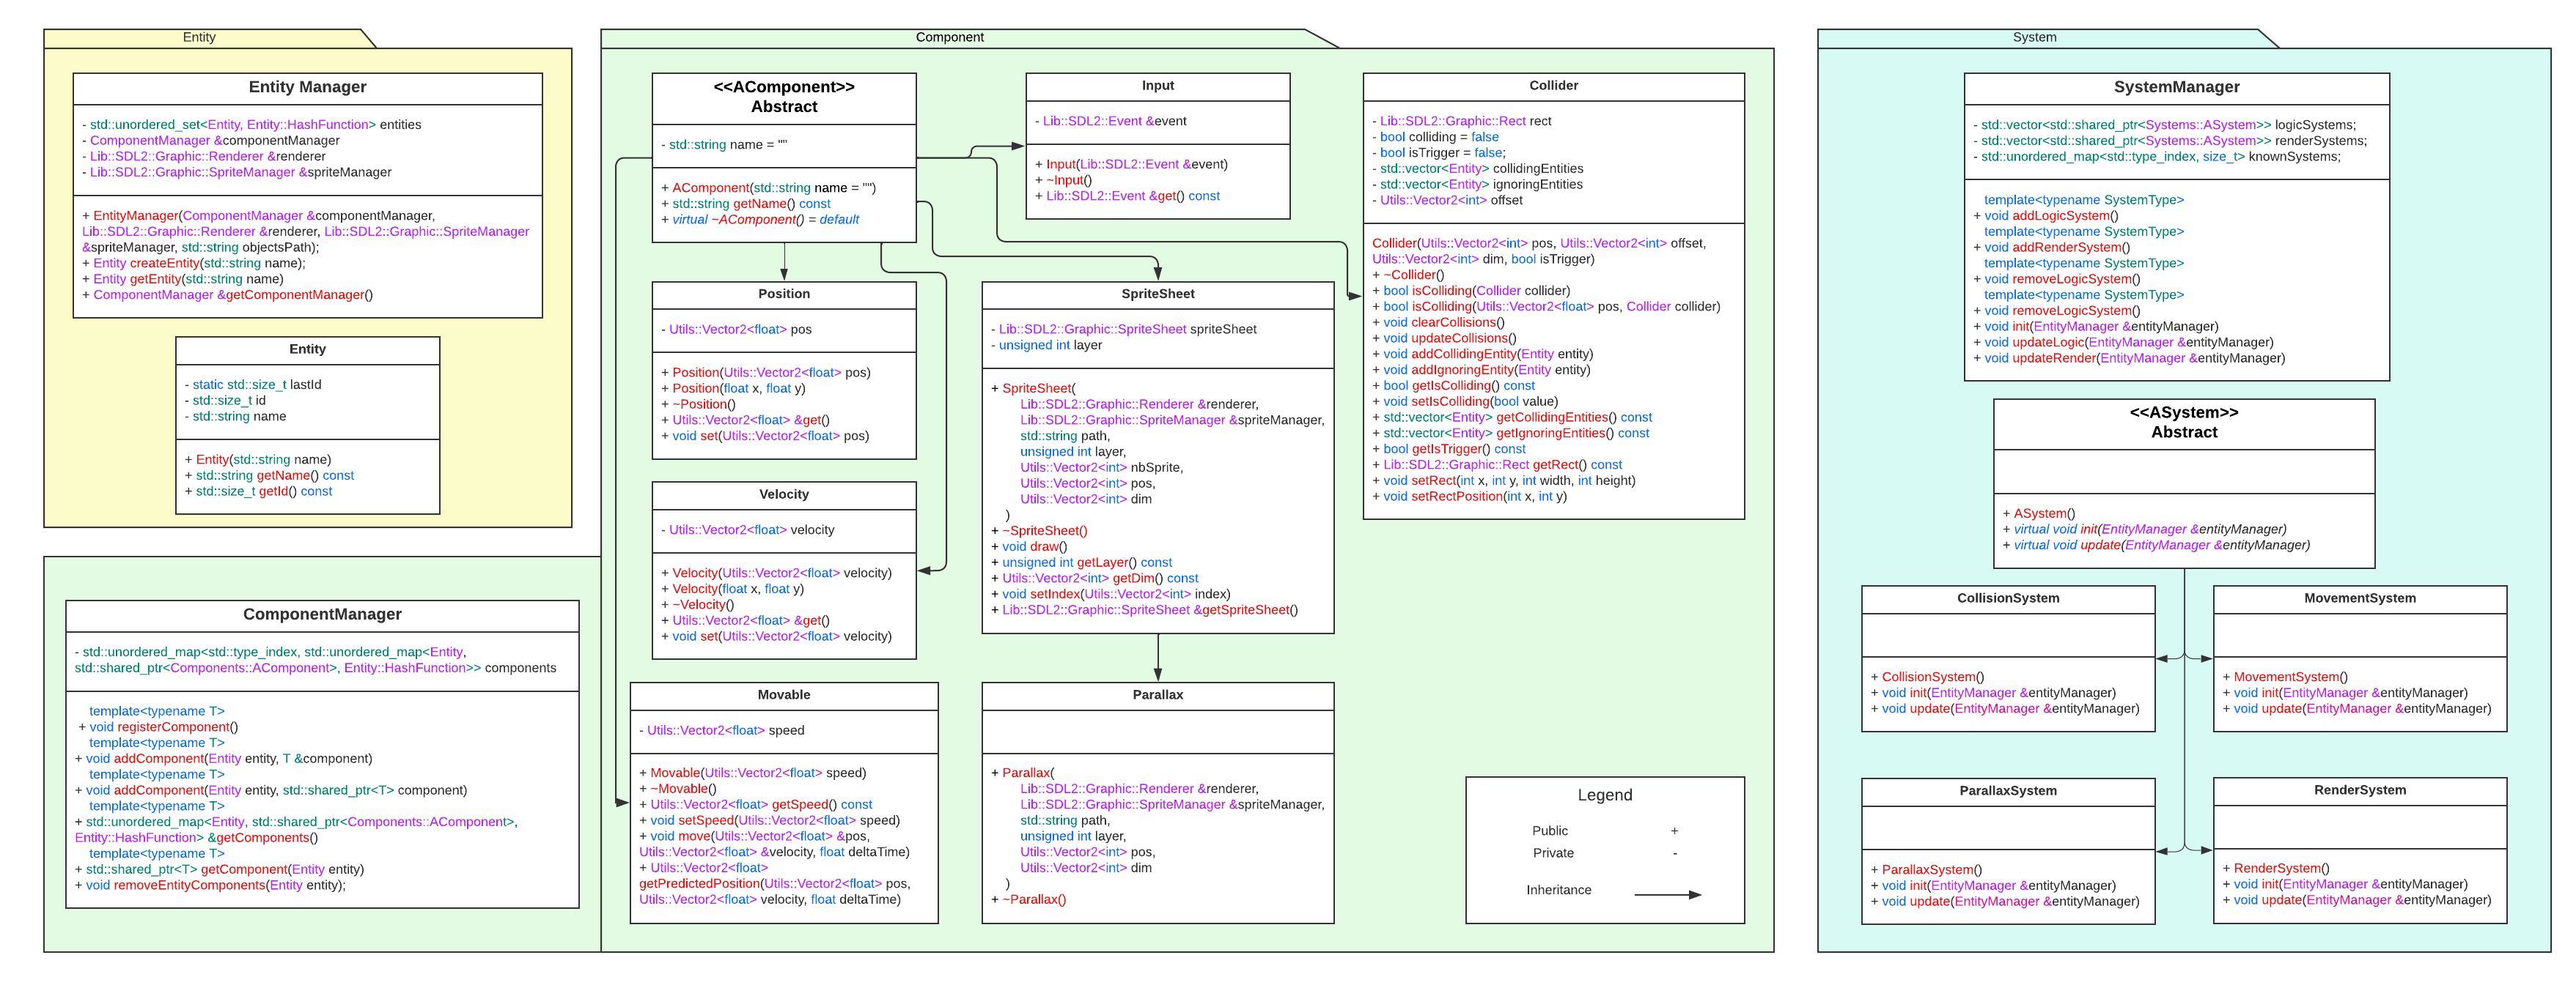This screenshot has height=996, width=2576.
Task: Click the RenderSystem class header
Action: coord(2360,790)
